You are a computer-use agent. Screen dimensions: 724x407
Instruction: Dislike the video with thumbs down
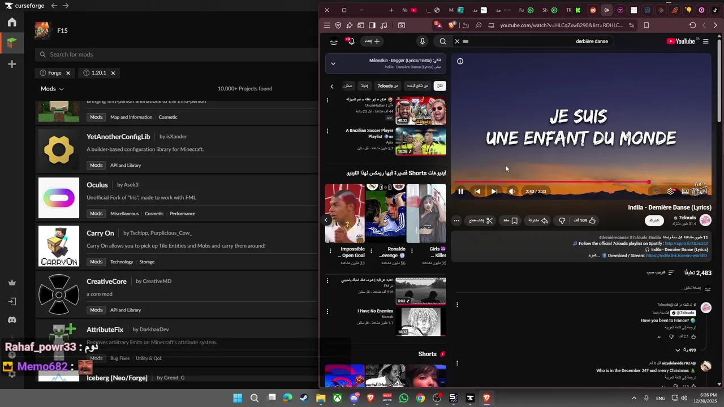coord(562,220)
